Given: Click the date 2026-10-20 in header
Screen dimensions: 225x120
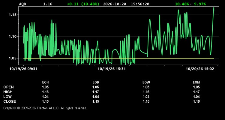Looking at the screenshot, I should 115,4.
